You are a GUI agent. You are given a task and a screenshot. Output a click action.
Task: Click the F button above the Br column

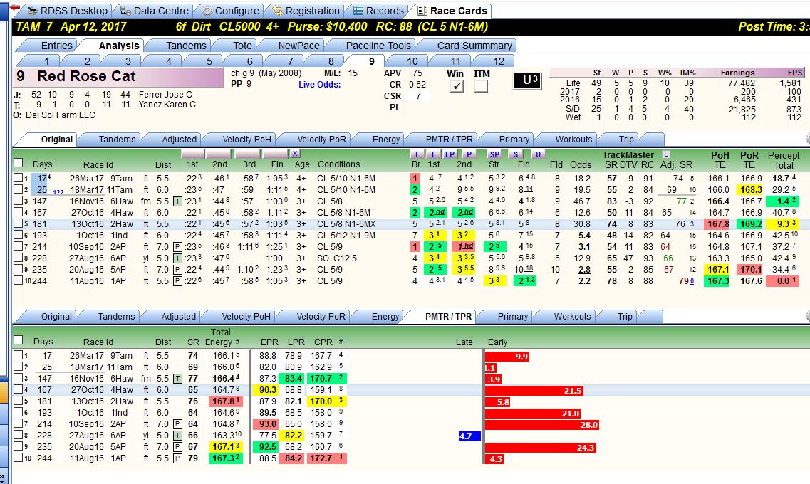417,154
